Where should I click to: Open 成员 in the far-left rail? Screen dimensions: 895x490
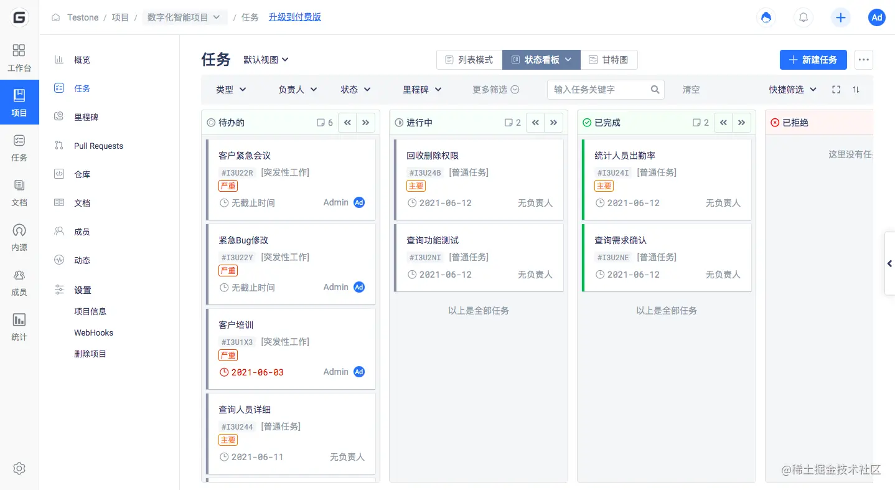pos(19,281)
